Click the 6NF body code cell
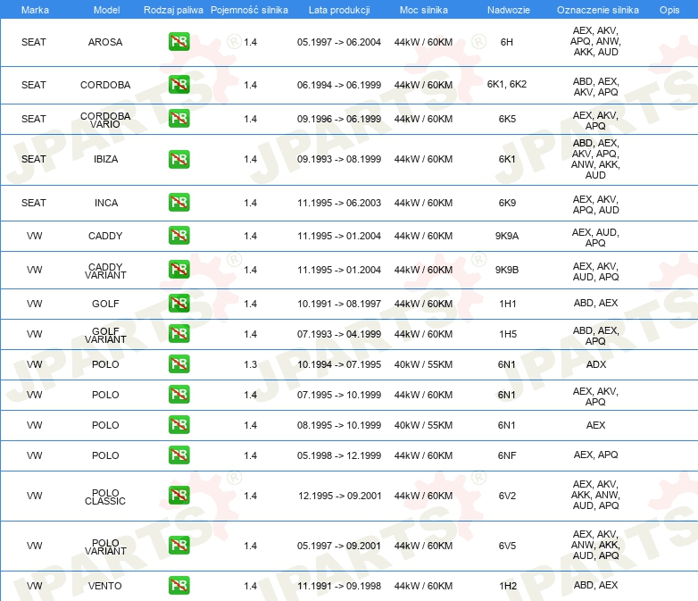Image resolution: width=698 pixels, height=601 pixels. [x=507, y=455]
